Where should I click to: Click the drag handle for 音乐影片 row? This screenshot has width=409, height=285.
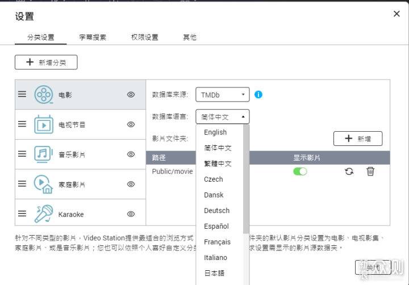(x=22, y=154)
